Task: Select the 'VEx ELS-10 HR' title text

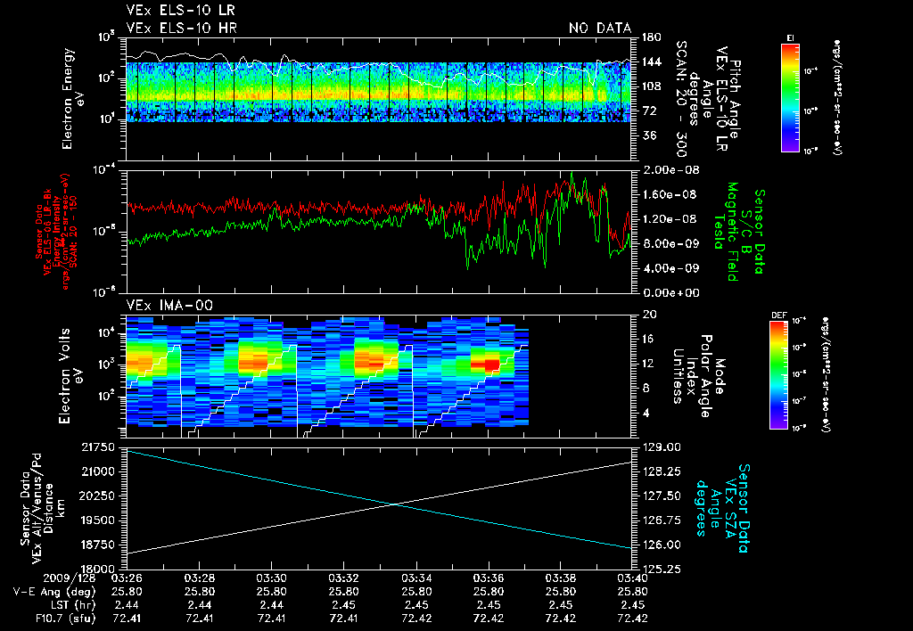Action: click(x=181, y=28)
